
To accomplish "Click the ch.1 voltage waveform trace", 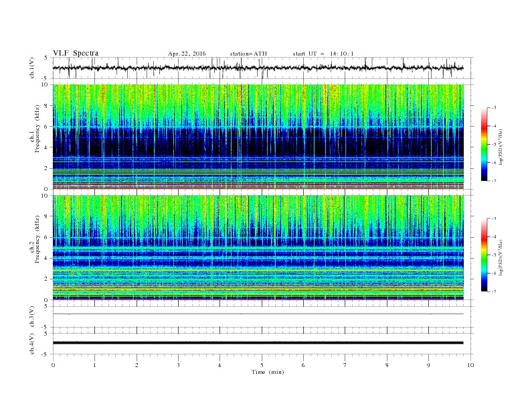I will (258, 68).
